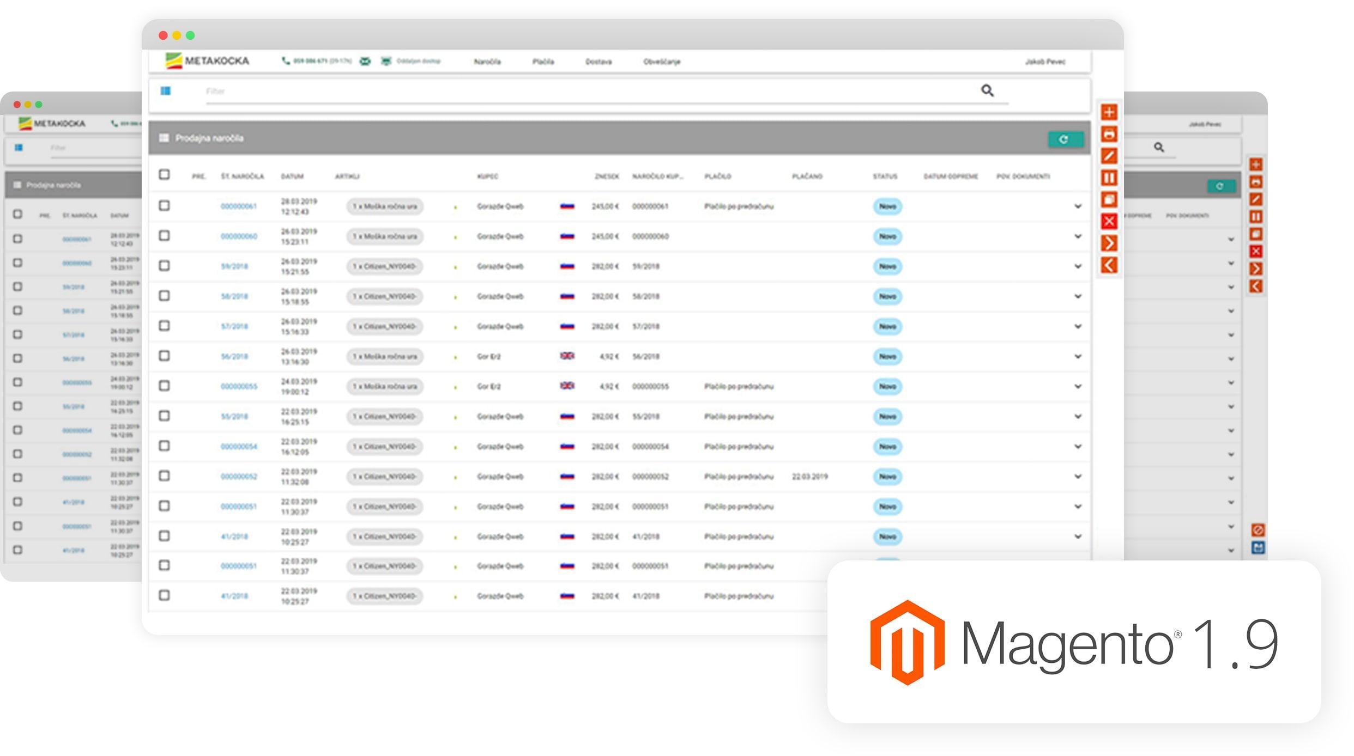Open the chevron for order 58/2018
Viewport: 1354px width, 756px height.
coord(1078,296)
